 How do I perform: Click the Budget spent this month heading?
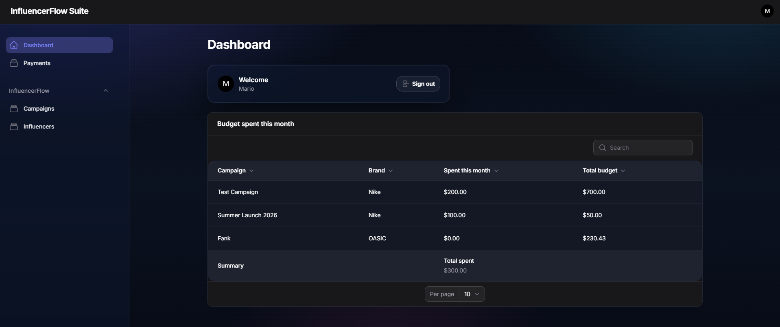click(256, 124)
